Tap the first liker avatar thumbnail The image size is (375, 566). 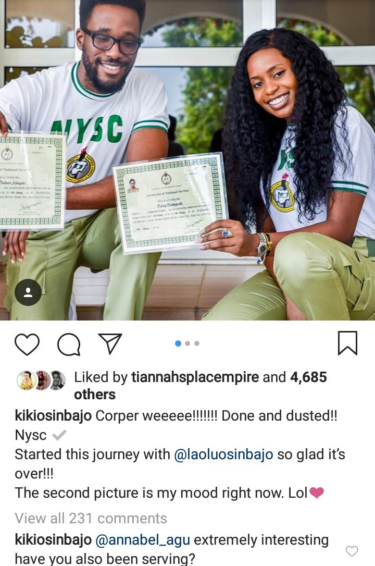[x=27, y=380]
